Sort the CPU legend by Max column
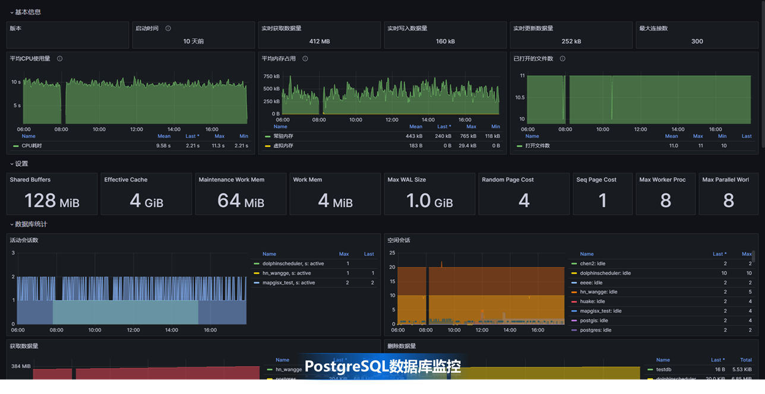765x394 pixels. 220,136
